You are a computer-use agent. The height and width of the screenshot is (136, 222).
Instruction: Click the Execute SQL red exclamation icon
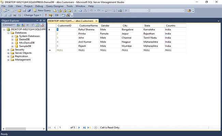pos(45,15)
